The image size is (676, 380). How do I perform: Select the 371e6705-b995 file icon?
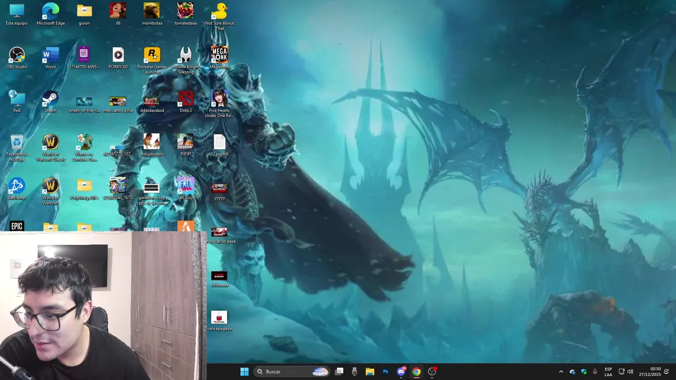pos(84,58)
